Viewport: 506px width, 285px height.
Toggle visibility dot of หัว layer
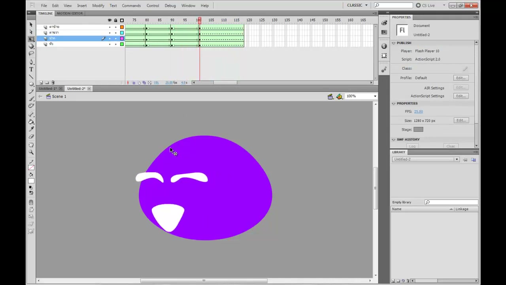[110, 44]
